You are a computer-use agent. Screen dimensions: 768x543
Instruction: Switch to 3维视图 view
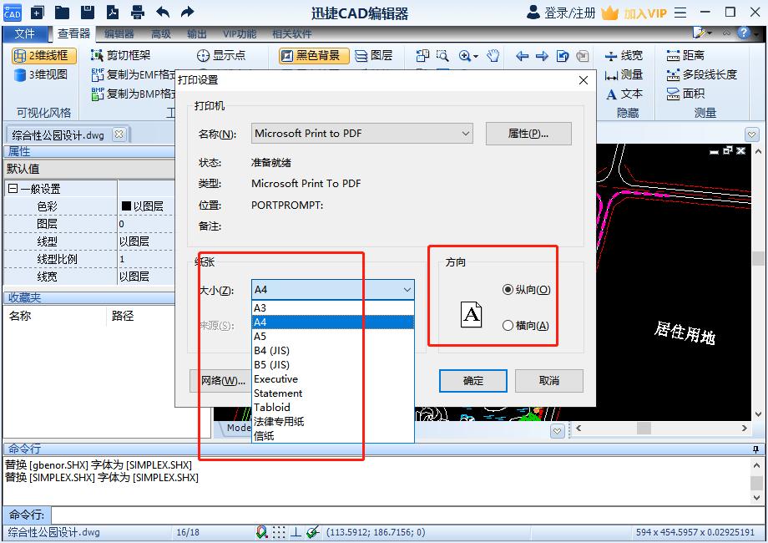(x=41, y=74)
